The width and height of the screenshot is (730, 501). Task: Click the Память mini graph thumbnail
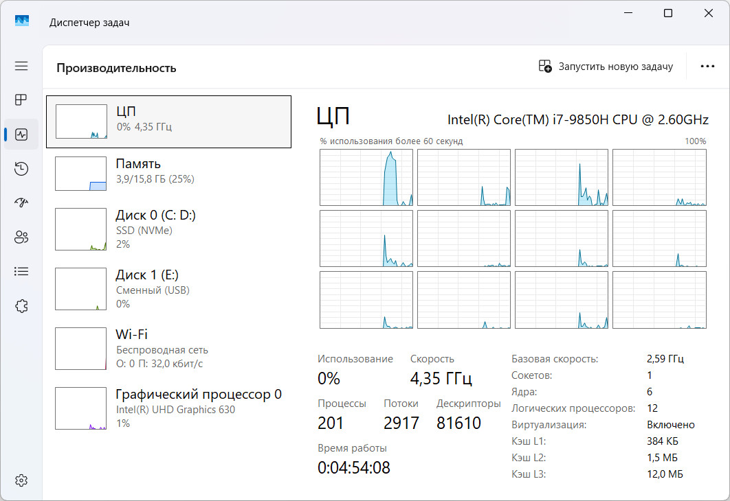pos(80,174)
